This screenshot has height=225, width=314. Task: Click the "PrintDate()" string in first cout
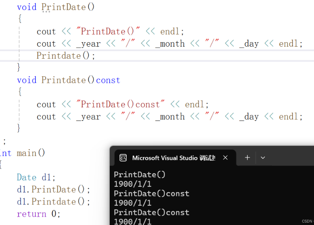[x=108, y=31]
